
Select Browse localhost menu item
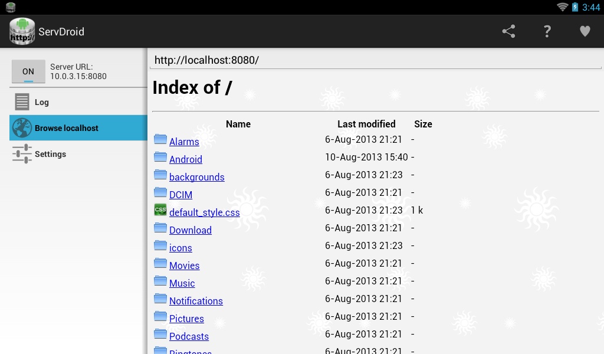(x=78, y=128)
